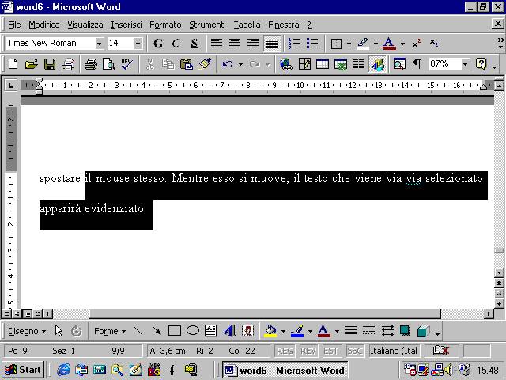Expand the highlight color dropdown arrow
Viewport: 506px width, 380px height.
[x=376, y=44]
